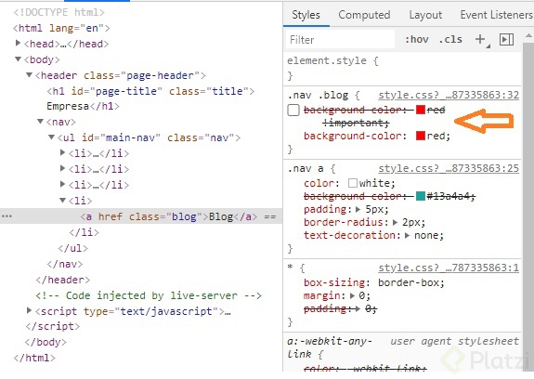Click the user agent stylesheet label
534x379 pixels.
pos(455,341)
